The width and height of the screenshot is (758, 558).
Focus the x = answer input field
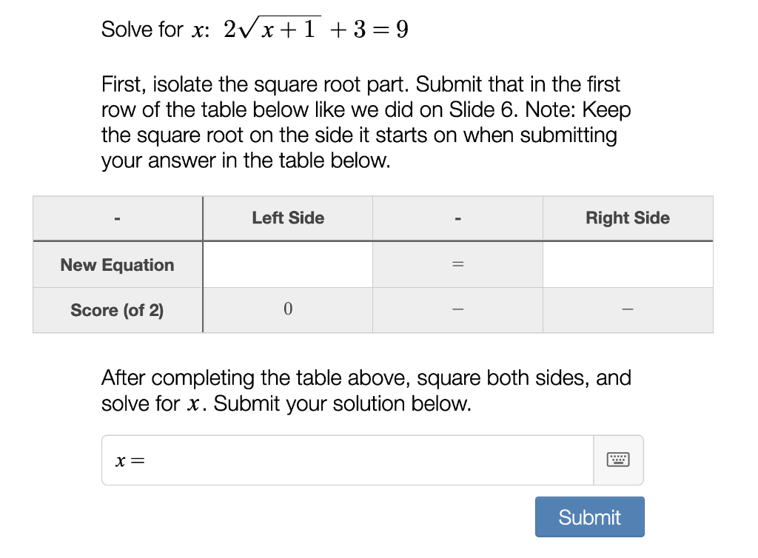tap(348, 460)
